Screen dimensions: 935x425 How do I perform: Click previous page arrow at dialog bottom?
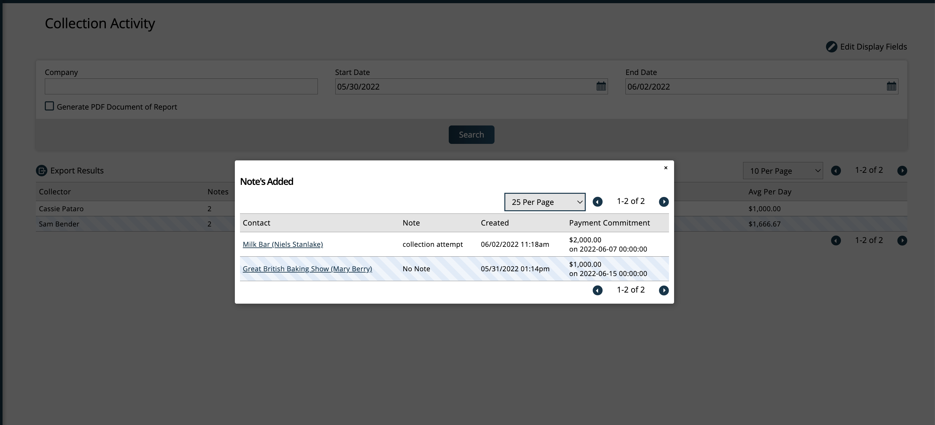click(597, 290)
